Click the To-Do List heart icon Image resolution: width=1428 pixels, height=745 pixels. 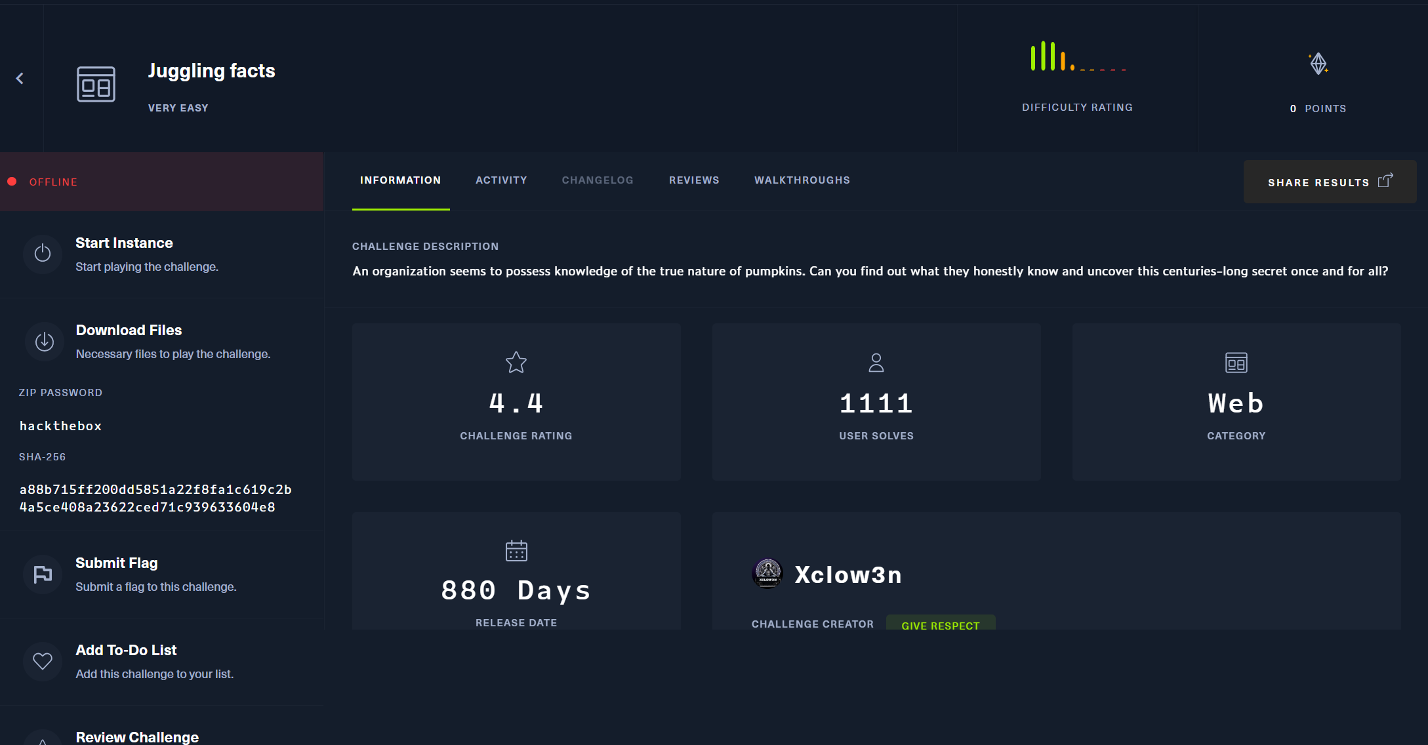click(x=43, y=661)
